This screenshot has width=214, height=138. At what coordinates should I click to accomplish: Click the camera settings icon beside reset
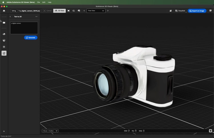[79, 11]
